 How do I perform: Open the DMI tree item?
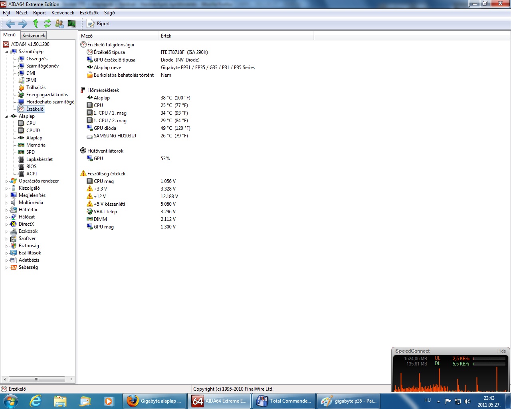pos(31,73)
